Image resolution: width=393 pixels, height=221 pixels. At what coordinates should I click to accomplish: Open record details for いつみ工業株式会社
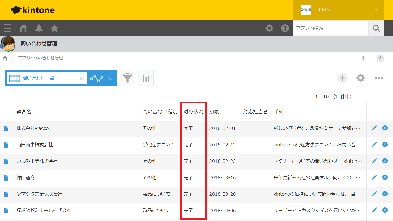pos(6,162)
